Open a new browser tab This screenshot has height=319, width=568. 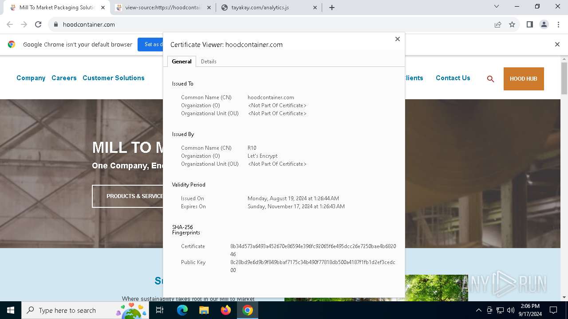tap(332, 8)
